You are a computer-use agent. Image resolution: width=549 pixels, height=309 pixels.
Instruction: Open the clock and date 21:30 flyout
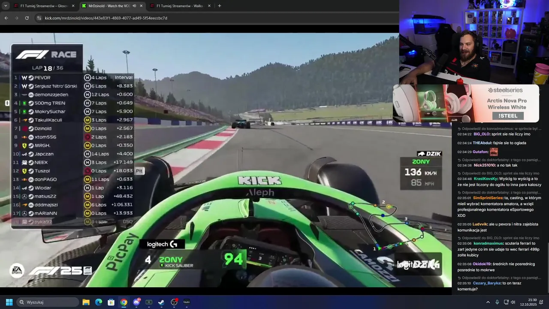click(x=529, y=302)
